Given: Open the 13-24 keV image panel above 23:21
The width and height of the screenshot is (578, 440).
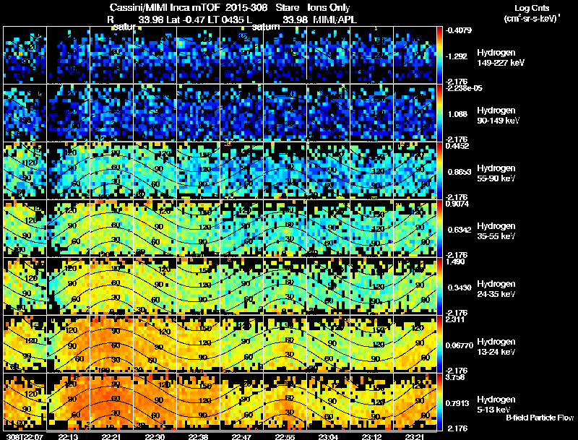Looking at the screenshot, I should [415, 344].
